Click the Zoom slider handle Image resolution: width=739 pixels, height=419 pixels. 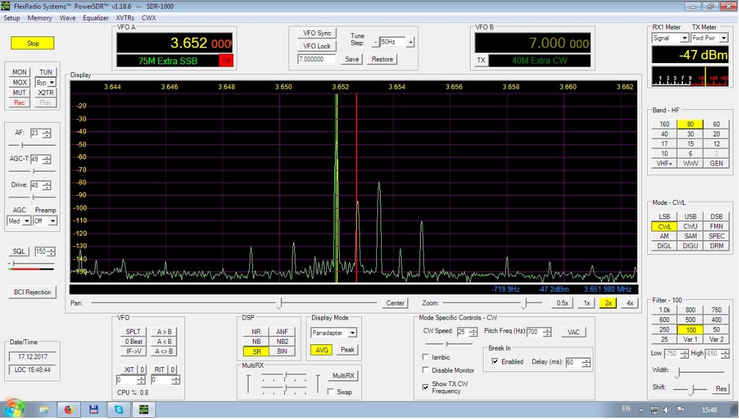tap(524, 303)
